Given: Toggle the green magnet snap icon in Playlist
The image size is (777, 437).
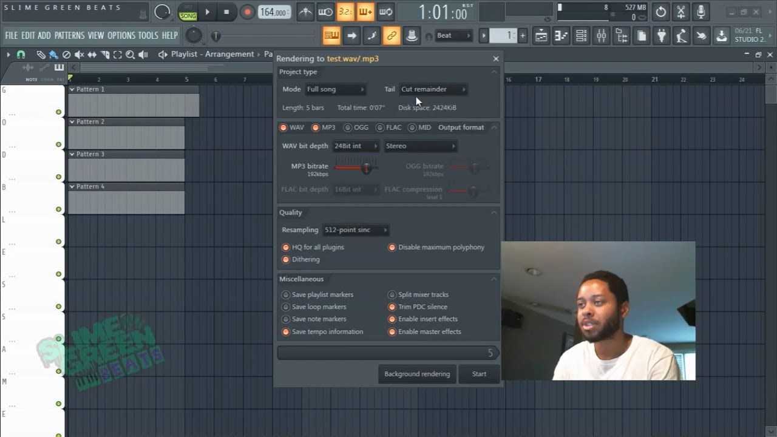Looking at the screenshot, I should (x=21, y=55).
